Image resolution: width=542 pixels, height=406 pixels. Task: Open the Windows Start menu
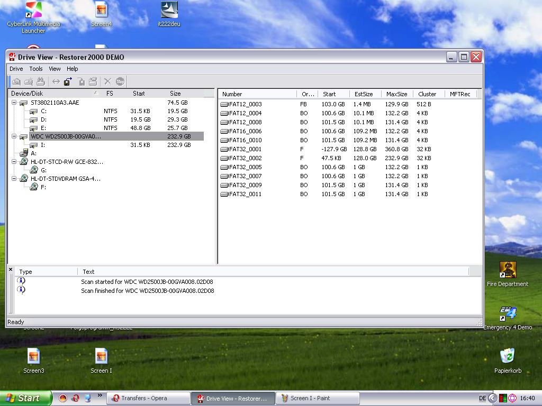click(x=26, y=398)
